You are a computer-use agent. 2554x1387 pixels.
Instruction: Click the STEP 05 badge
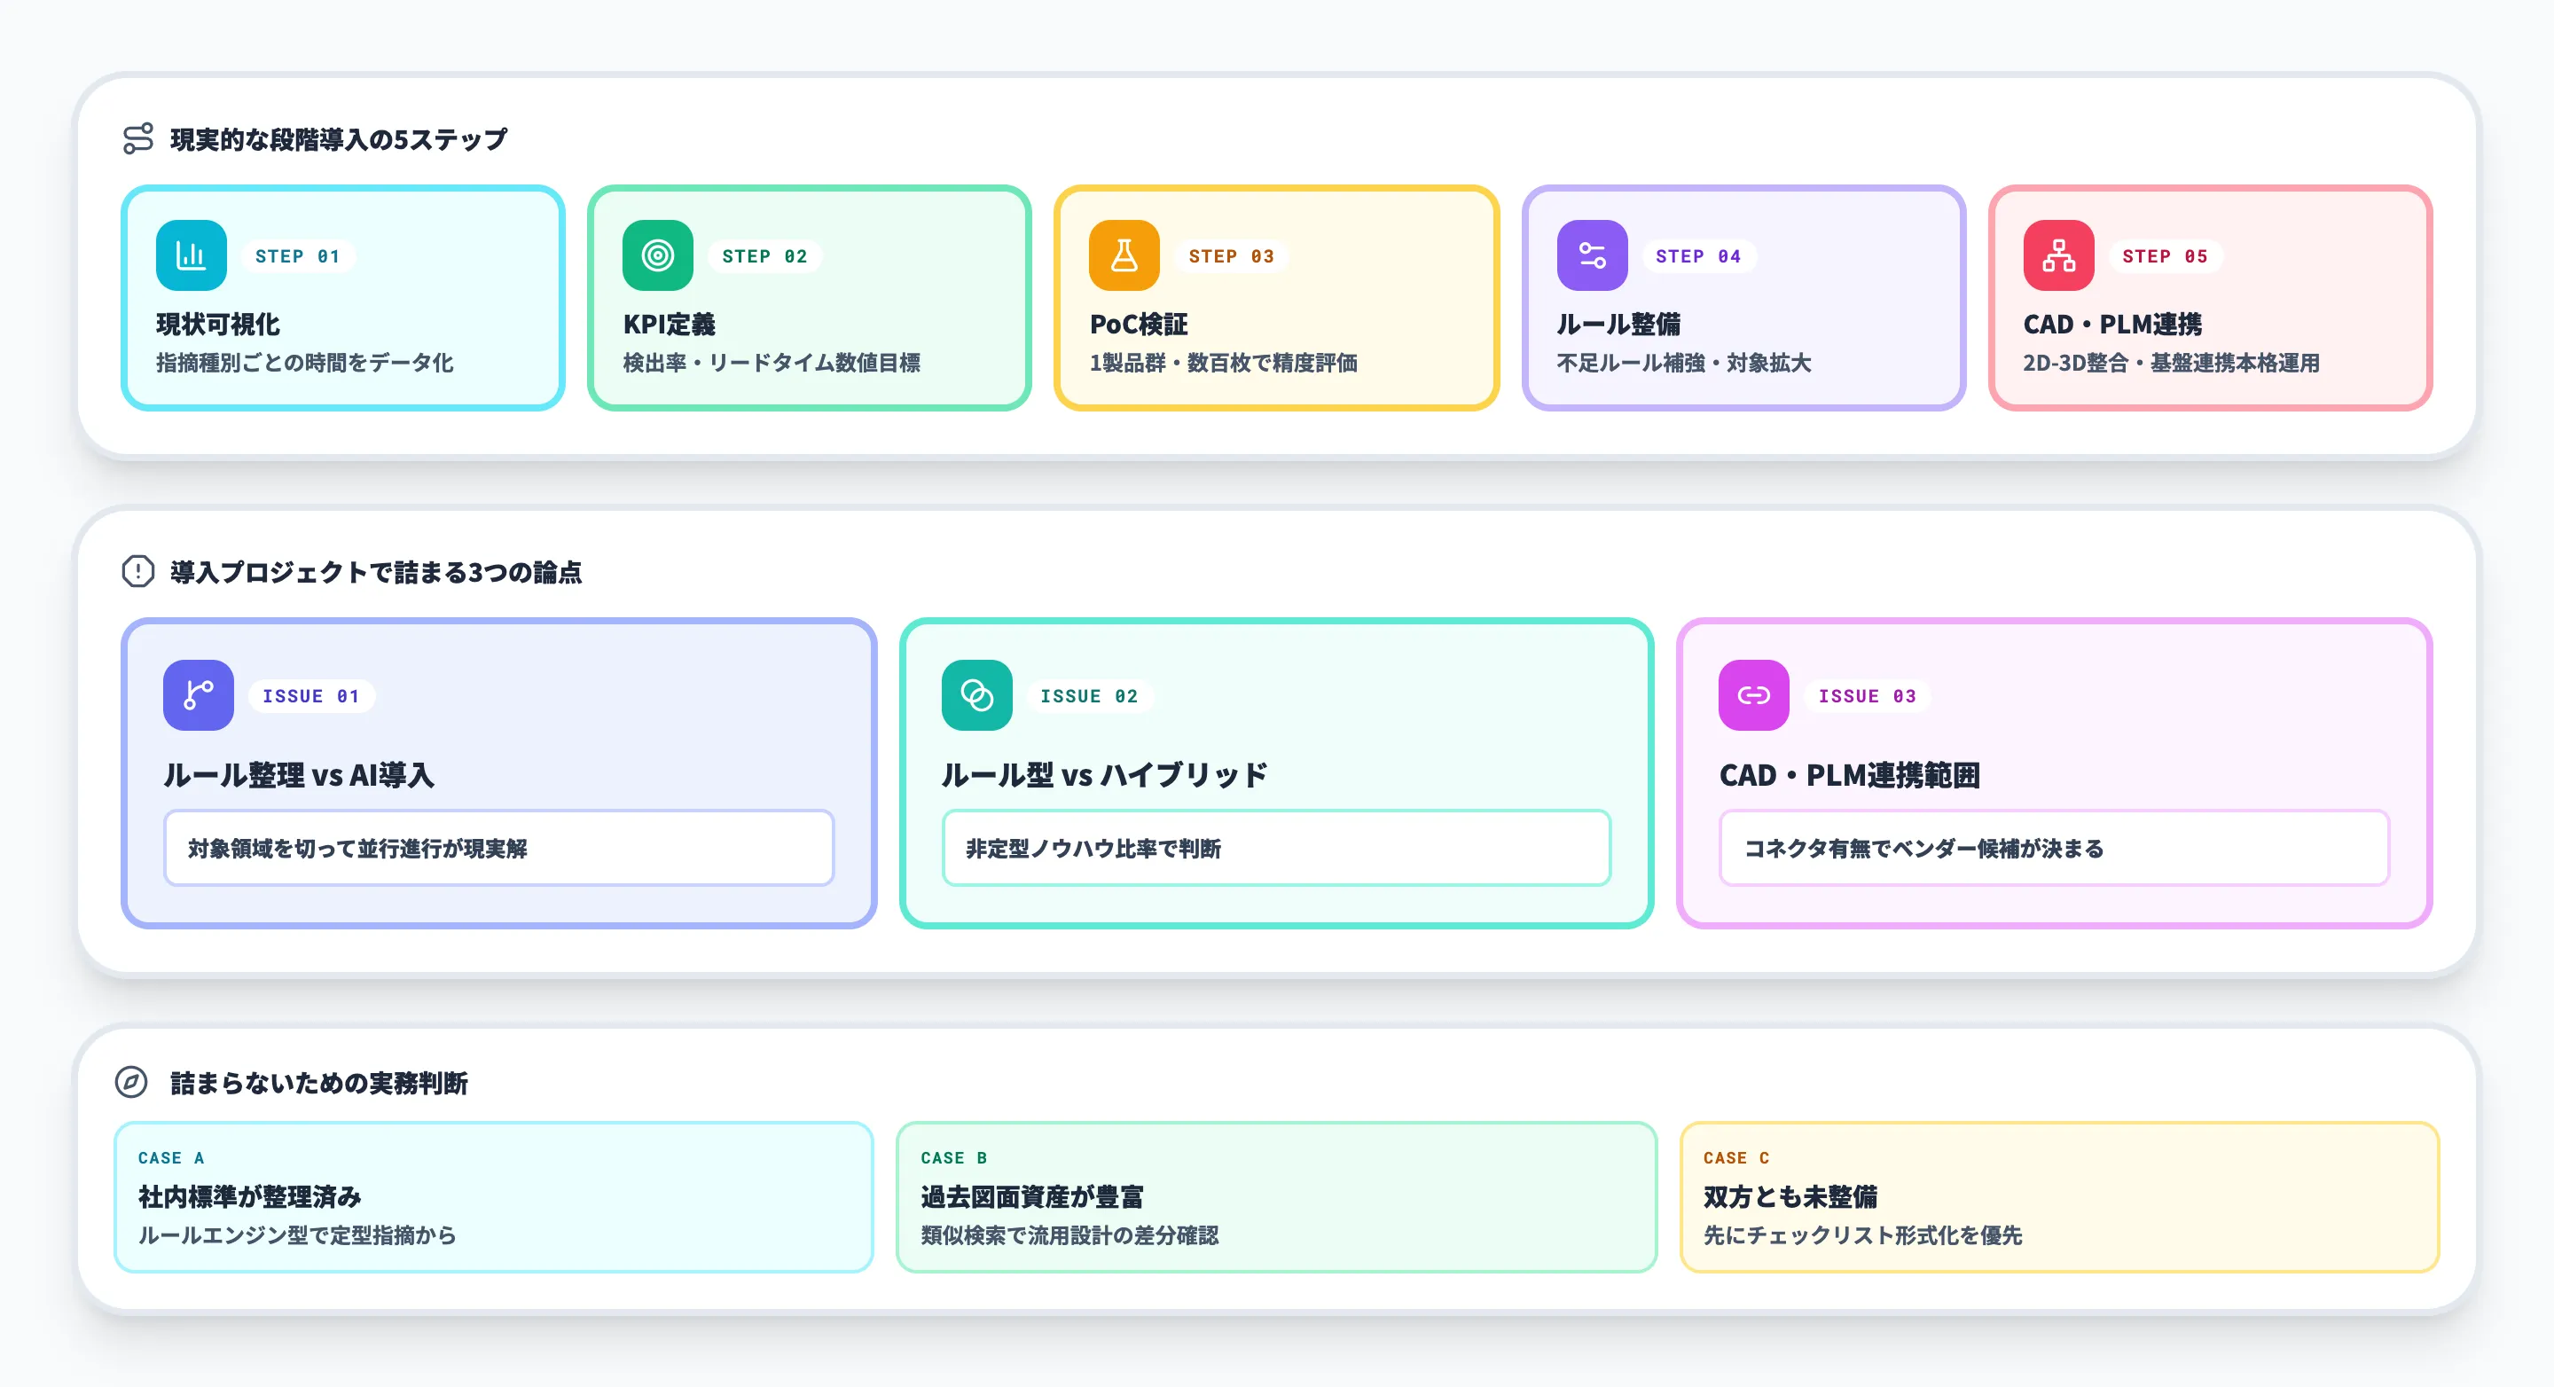[x=2164, y=255]
